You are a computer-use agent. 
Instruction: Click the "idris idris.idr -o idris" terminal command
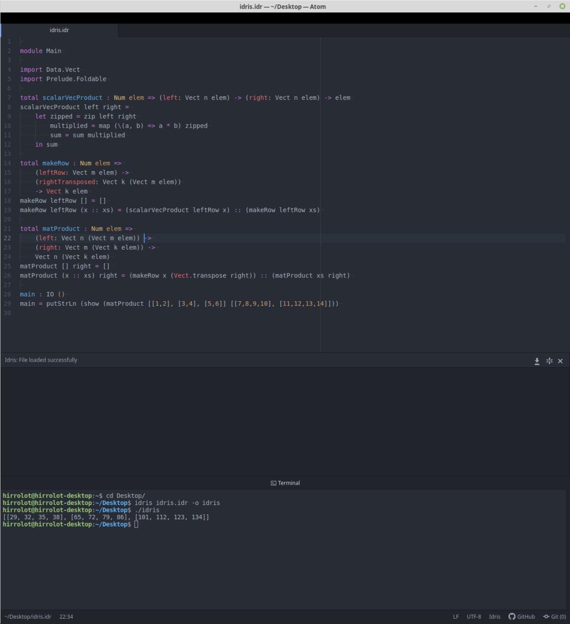pos(177,503)
